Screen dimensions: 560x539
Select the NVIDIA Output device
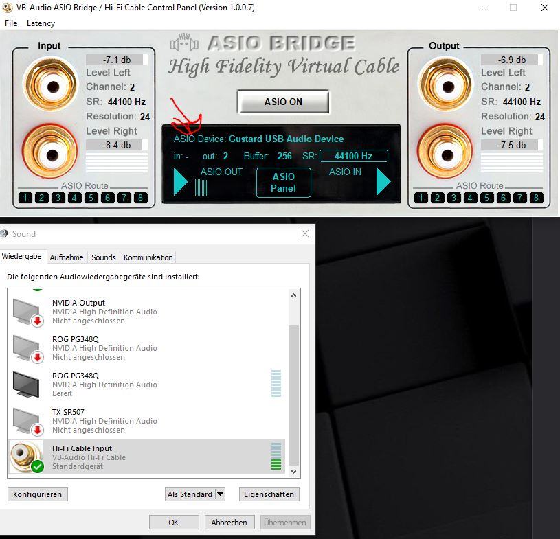click(x=146, y=312)
